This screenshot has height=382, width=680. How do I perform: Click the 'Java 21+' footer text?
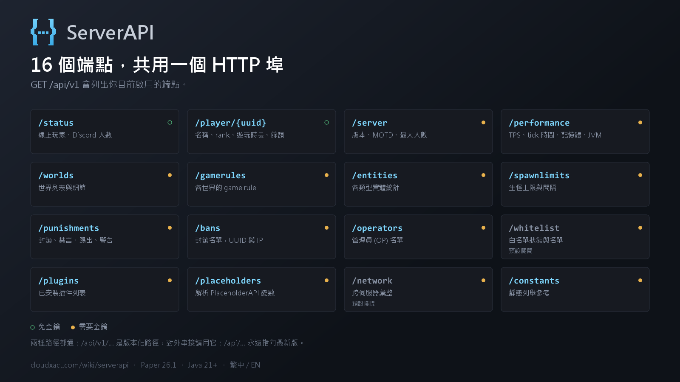tap(203, 365)
